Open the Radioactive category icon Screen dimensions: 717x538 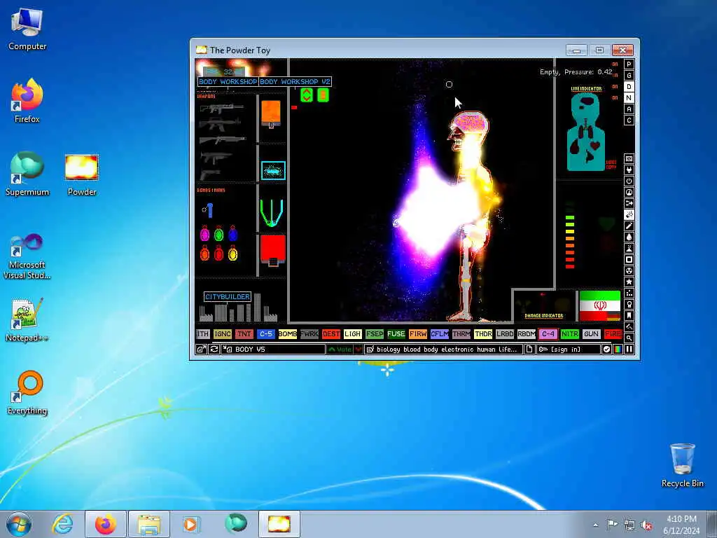629,271
